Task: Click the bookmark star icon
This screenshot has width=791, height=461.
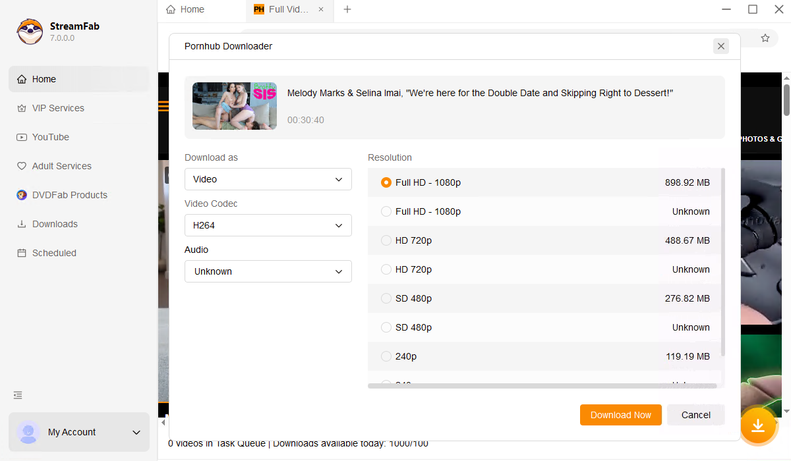Action: pos(765,38)
